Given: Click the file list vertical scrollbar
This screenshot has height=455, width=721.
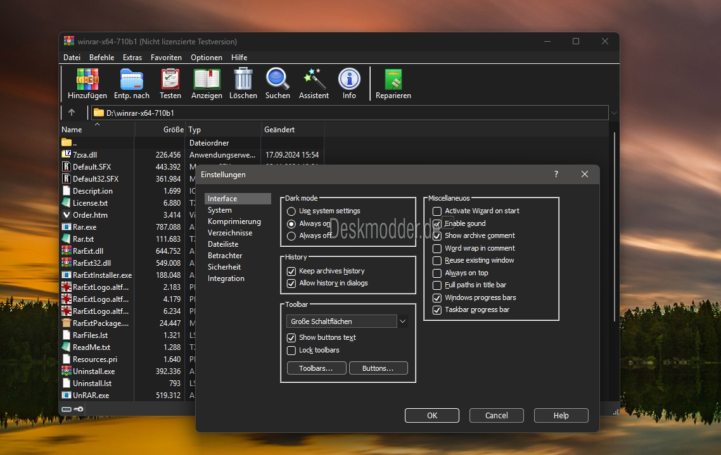Looking at the screenshot, I should [x=615, y=227].
